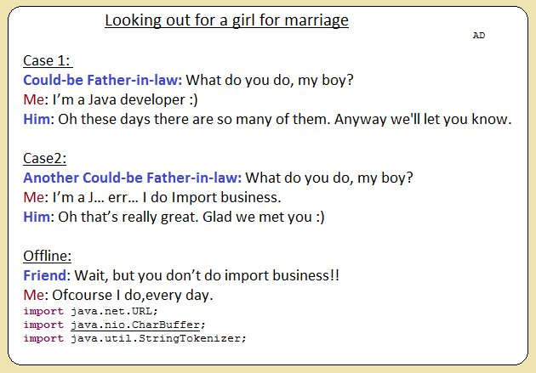Select the 'Case 1:' underlined heading

47,60
